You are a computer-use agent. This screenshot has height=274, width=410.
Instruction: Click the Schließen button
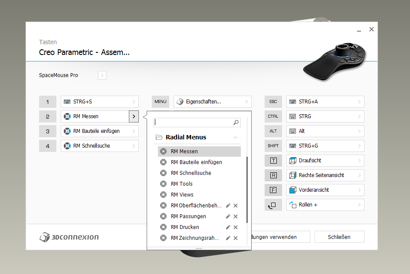[339, 237]
